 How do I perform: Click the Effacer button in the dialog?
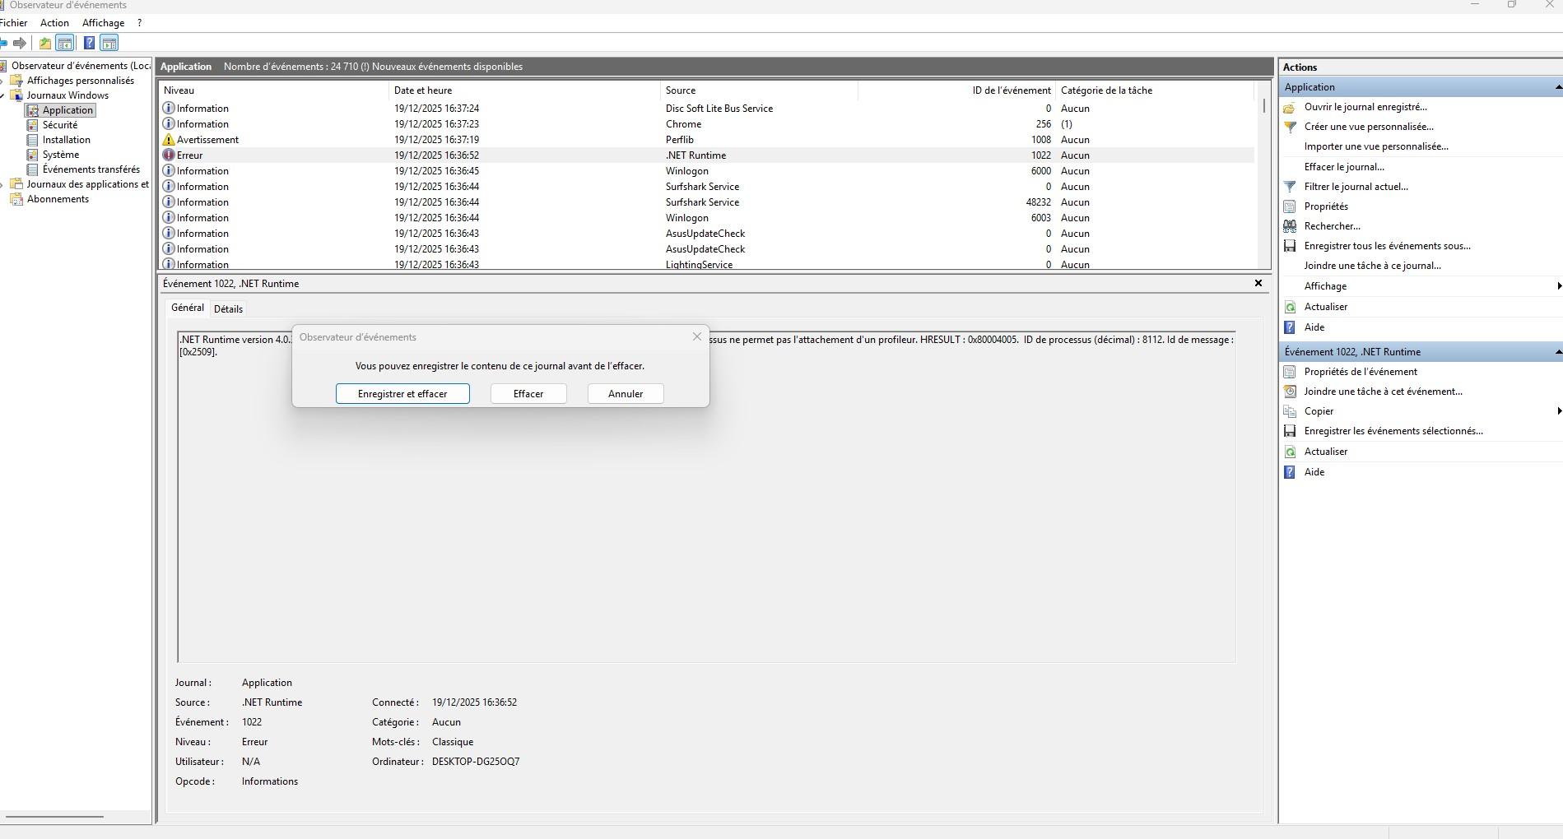[x=528, y=394]
